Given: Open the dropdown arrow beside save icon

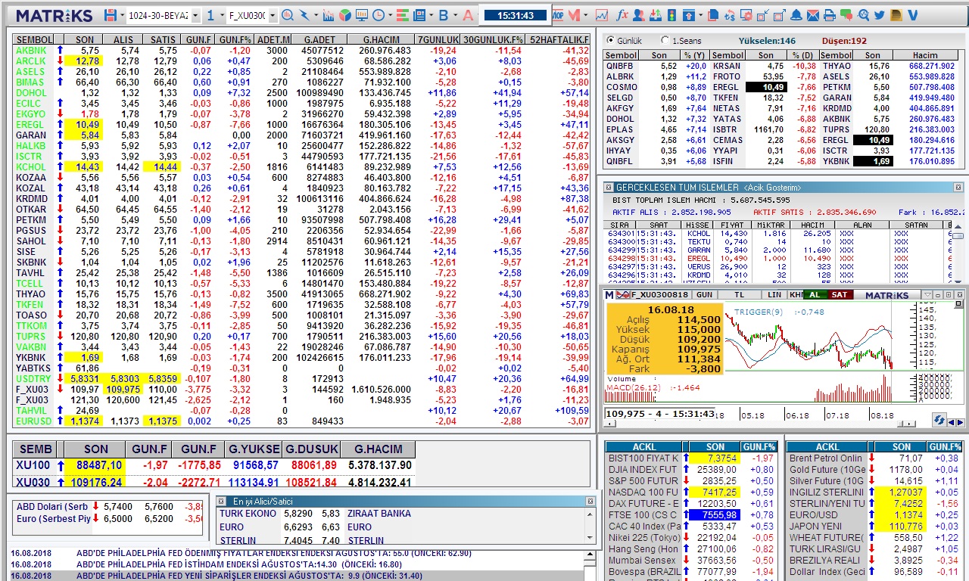Looking at the screenshot, I should [x=122, y=15].
